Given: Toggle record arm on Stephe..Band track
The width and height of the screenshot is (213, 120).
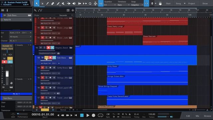Looking at the screenshot, I should pyautogui.click(x=48, y=48).
